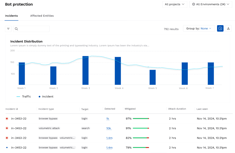The height and width of the screenshot is (153, 235).
Task: Open the 10k detected link
Action: [x=108, y=128]
